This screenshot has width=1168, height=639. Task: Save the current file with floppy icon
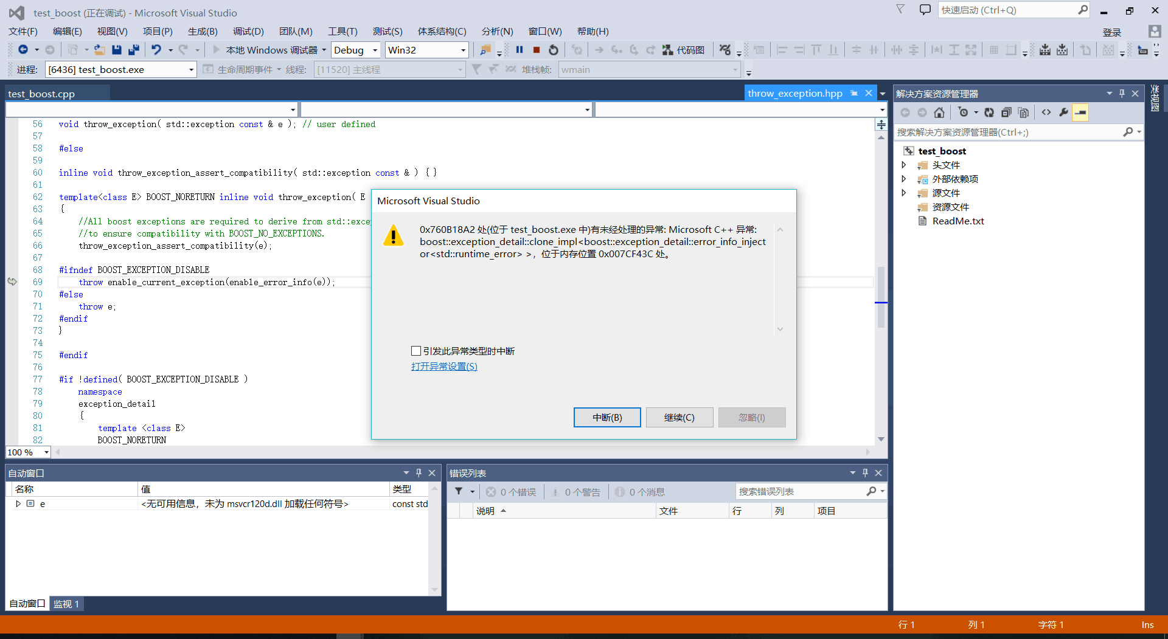(117, 50)
